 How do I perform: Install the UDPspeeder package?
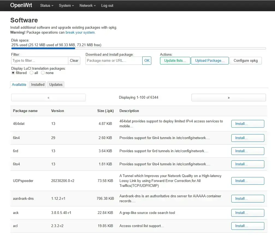(247, 181)
